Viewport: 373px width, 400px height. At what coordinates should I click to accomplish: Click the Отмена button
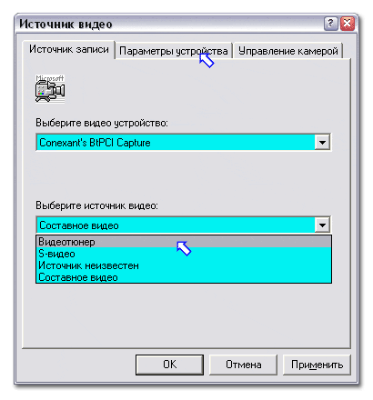coord(243,365)
